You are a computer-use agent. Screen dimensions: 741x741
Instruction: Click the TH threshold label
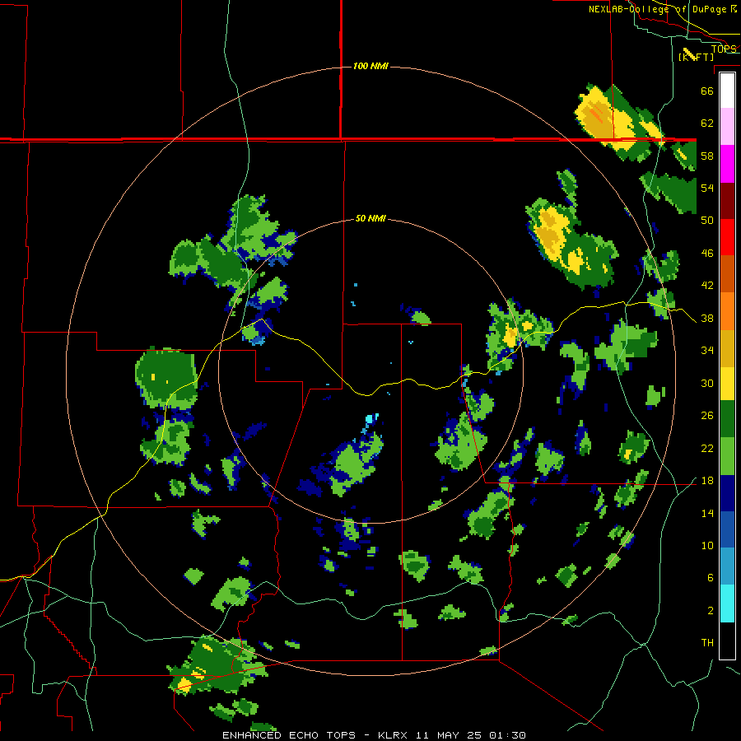pos(707,643)
